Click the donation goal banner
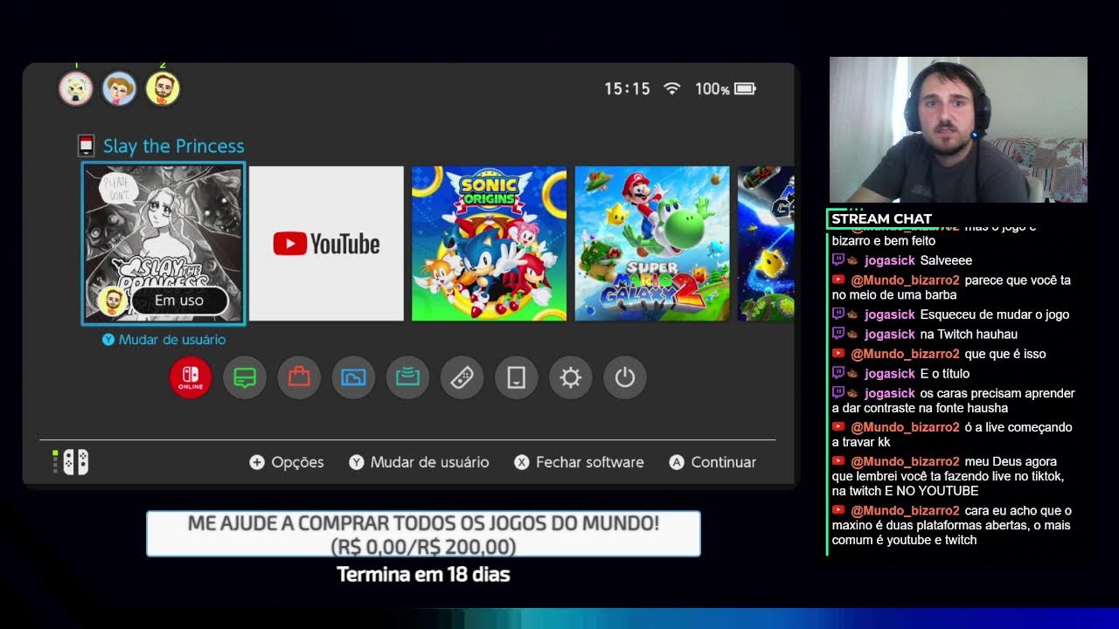 click(423, 534)
